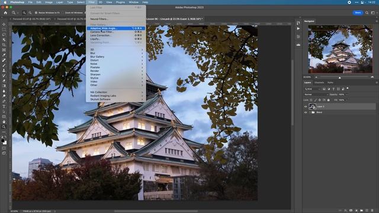Image resolution: width=379 pixels, height=213 pixels.
Task: Select the Lasso tool
Action: coord(4,34)
